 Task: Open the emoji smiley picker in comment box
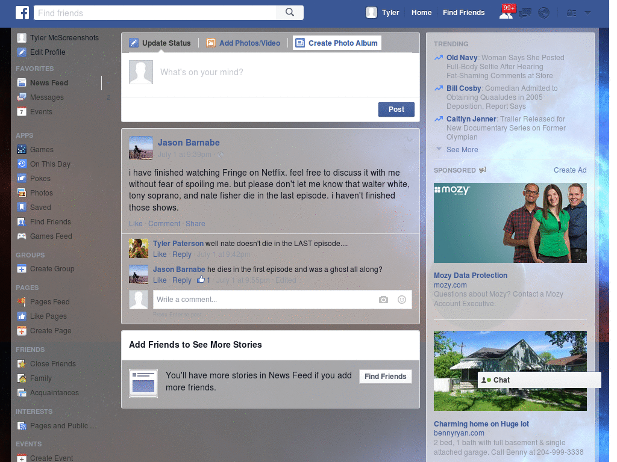402,300
